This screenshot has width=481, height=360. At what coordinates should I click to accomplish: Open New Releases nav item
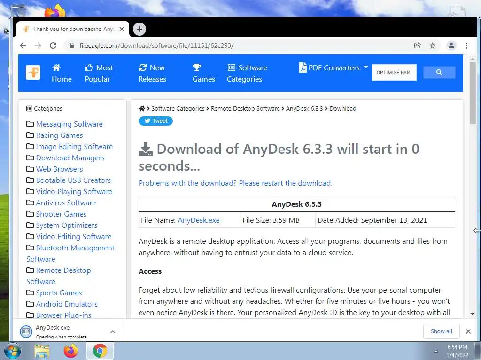[x=152, y=73]
